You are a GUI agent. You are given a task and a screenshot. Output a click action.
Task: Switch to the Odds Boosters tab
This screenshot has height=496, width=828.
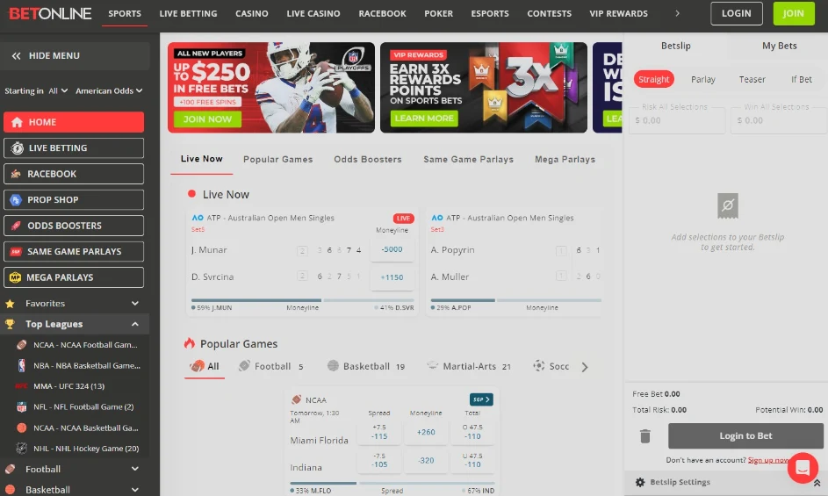point(368,159)
